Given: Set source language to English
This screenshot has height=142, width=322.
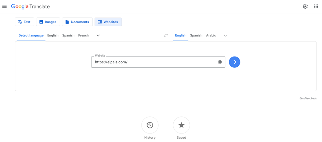Looking at the screenshot, I should 53,35.
